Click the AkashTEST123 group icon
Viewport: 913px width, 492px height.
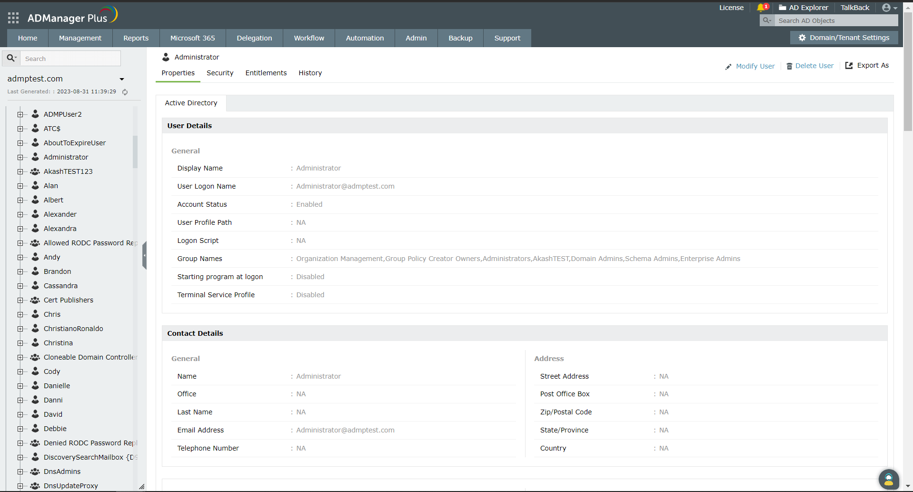(35, 171)
